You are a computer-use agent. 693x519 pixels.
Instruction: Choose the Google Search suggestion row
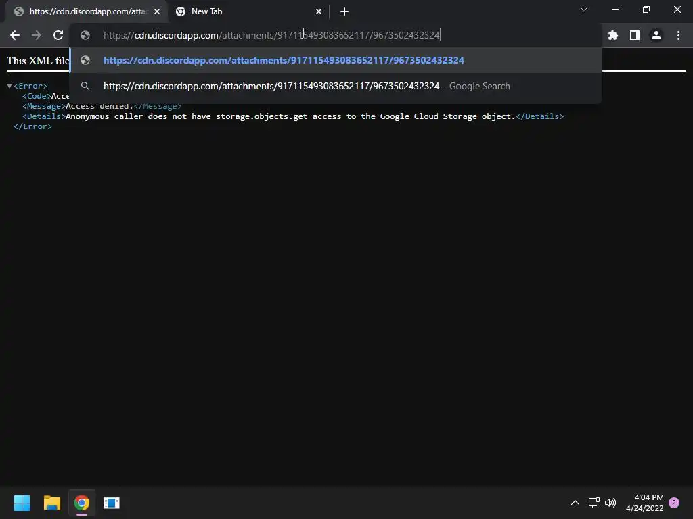coord(336,86)
